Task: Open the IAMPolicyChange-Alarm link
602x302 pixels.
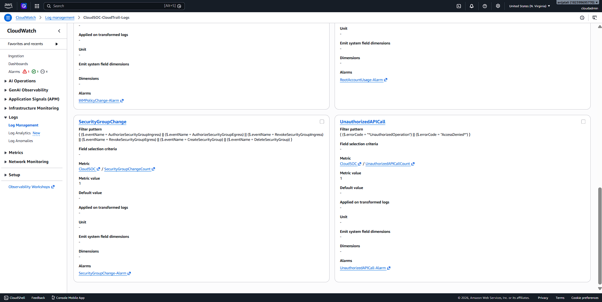Action: point(101,100)
